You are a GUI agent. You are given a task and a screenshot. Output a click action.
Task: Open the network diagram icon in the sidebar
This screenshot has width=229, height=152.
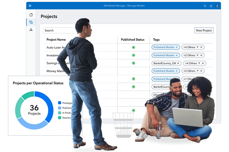tap(31, 30)
